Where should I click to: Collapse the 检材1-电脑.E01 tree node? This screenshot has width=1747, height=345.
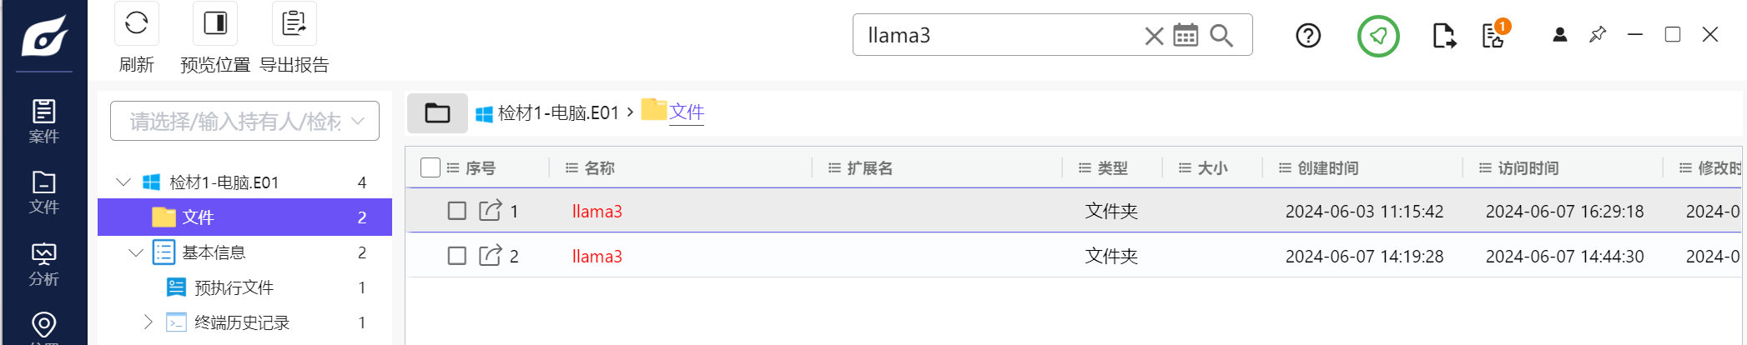[x=123, y=182]
